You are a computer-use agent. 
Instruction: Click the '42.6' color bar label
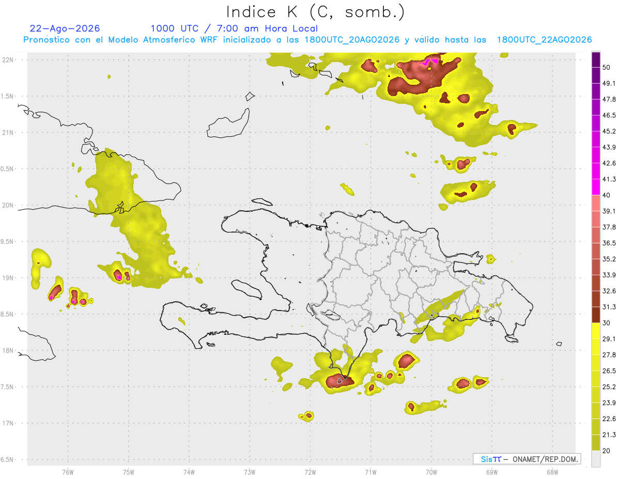[x=609, y=163]
